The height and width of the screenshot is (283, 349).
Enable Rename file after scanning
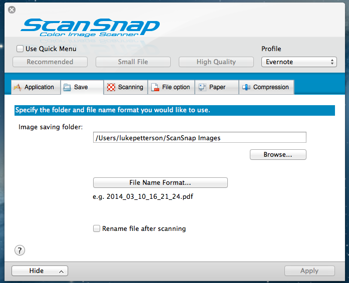point(96,228)
